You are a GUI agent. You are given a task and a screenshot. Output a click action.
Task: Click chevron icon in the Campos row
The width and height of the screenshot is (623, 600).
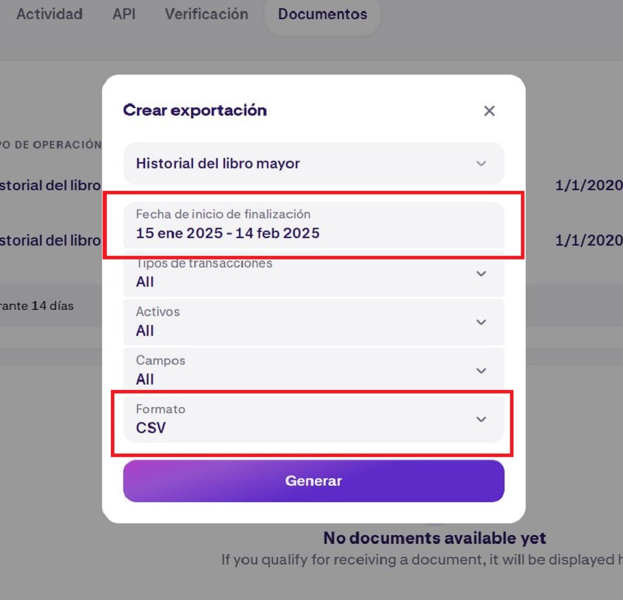pos(481,371)
